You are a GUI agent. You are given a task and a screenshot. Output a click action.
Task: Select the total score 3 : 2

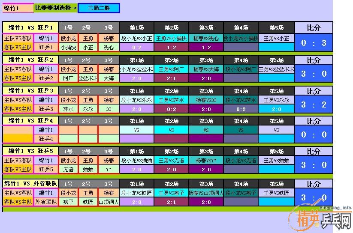(x=314, y=105)
